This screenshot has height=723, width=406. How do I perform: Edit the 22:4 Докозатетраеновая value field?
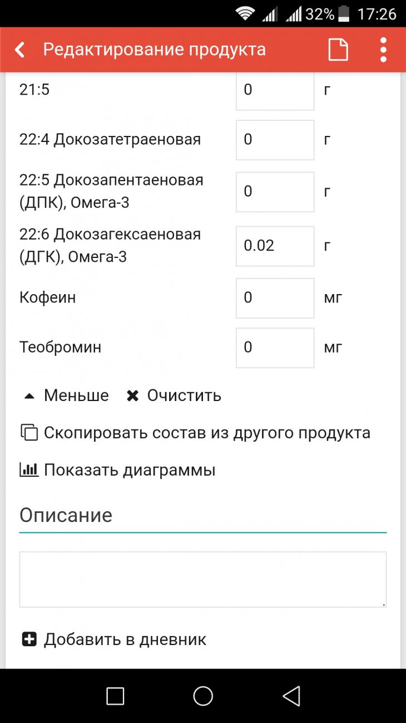[x=275, y=139]
